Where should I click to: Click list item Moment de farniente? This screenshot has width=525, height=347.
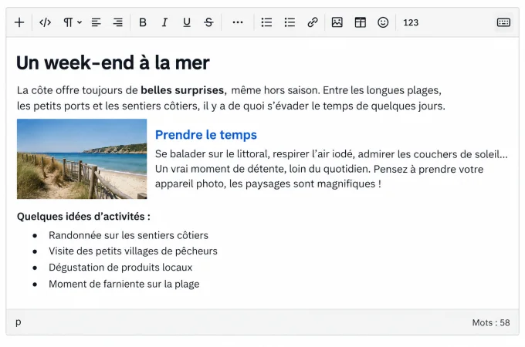point(124,284)
